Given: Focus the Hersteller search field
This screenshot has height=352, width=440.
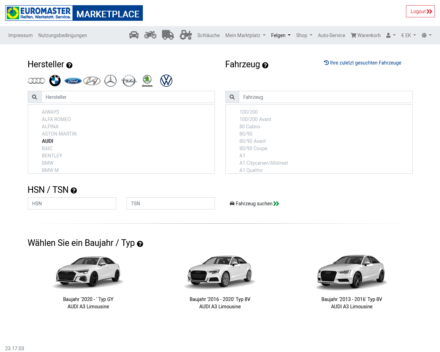Looking at the screenshot, I should point(128,97).
